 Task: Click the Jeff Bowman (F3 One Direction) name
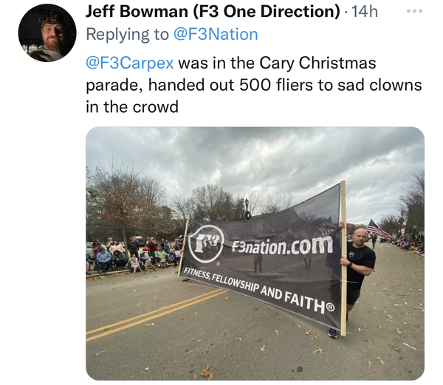click(x=213, y=12)
